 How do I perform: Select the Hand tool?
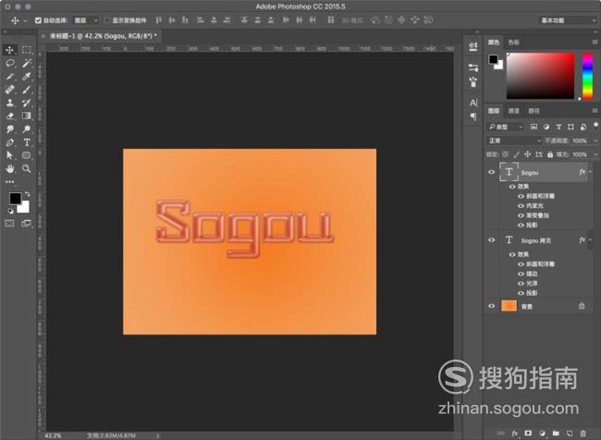pos(9,168)
